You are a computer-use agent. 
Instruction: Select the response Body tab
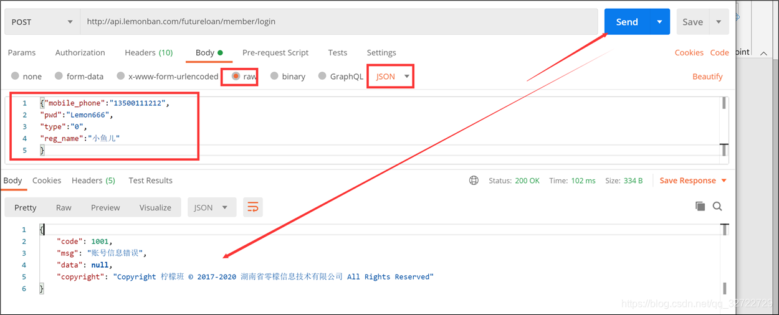[x=12, y=181]
